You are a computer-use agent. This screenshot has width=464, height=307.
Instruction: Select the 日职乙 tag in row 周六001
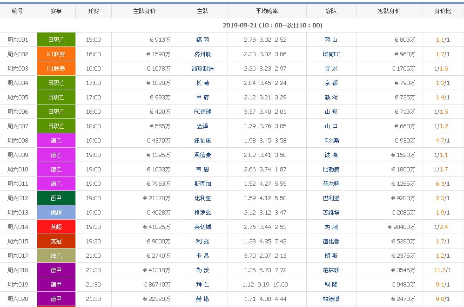click(x=56, y=40)
